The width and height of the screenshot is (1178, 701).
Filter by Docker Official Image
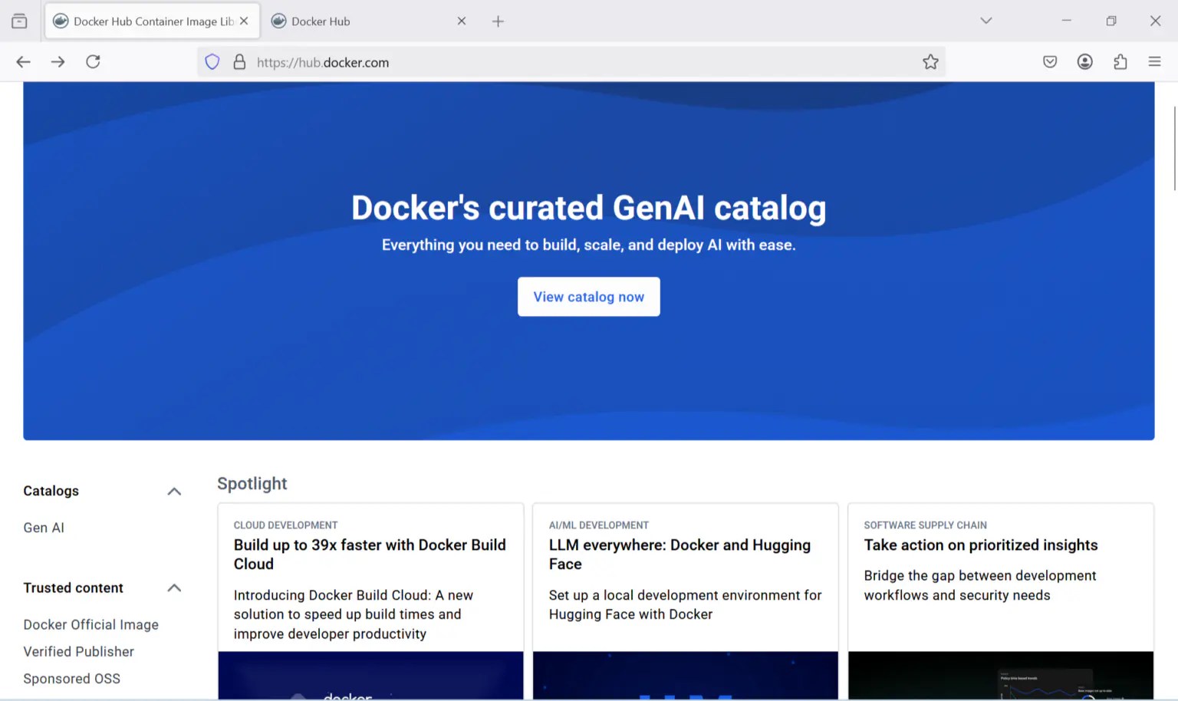coord(91,625)
